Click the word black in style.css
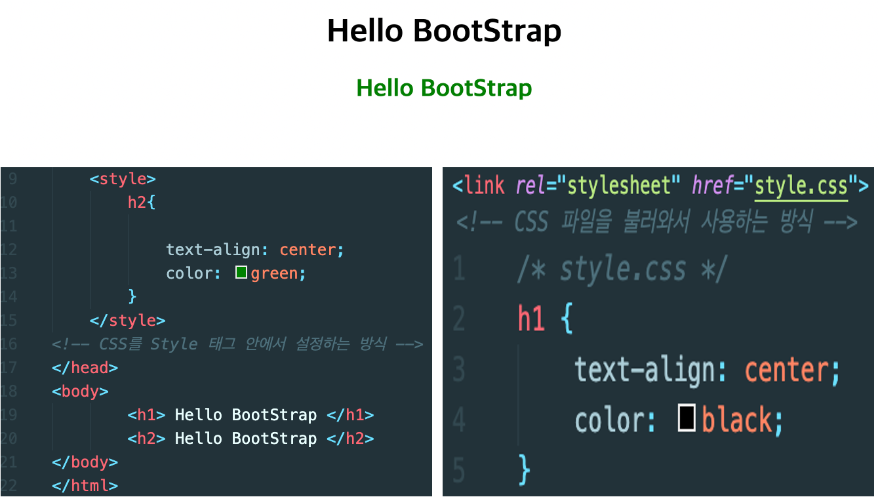880x497 pixels. (x=737, y=420)
